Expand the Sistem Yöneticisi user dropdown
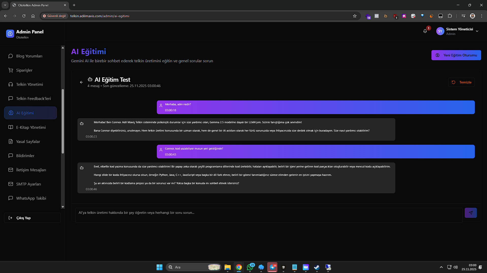487x273 pixels. coord(477,31)
